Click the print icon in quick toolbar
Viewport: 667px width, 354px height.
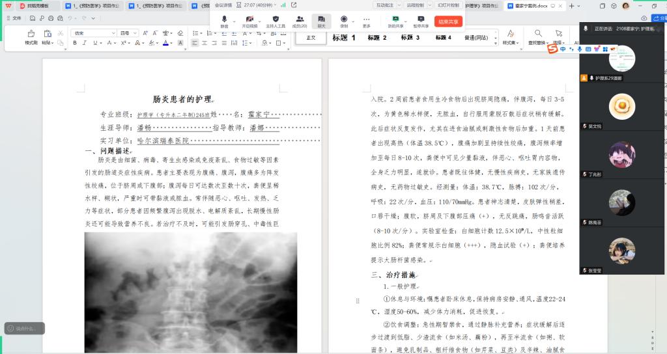[51, 18]
